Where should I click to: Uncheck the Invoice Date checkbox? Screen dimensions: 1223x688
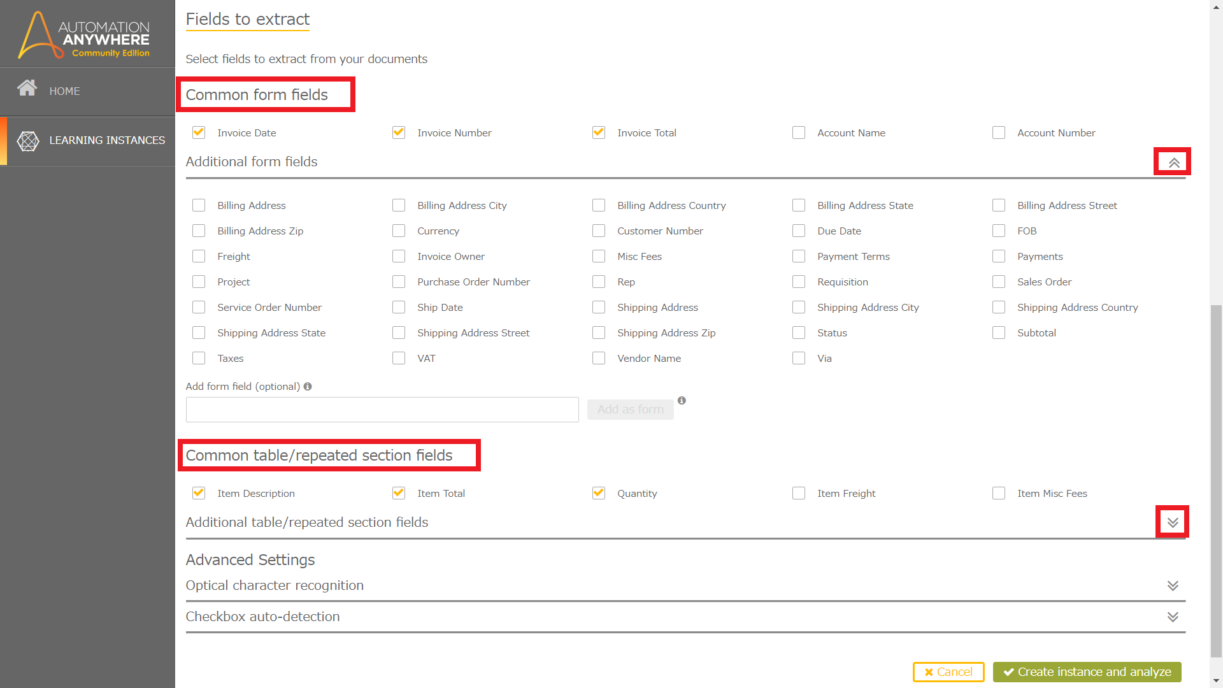[199, 133]
